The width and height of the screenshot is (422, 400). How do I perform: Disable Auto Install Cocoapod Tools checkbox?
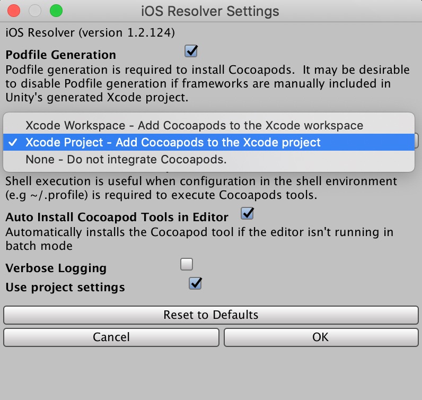[248, 214]
